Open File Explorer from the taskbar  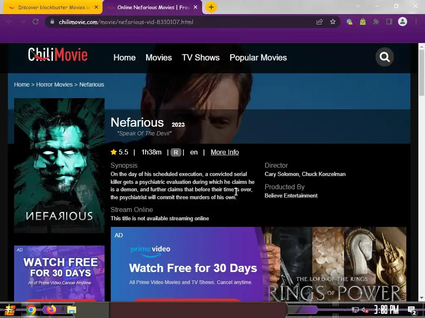click(71, 310)
